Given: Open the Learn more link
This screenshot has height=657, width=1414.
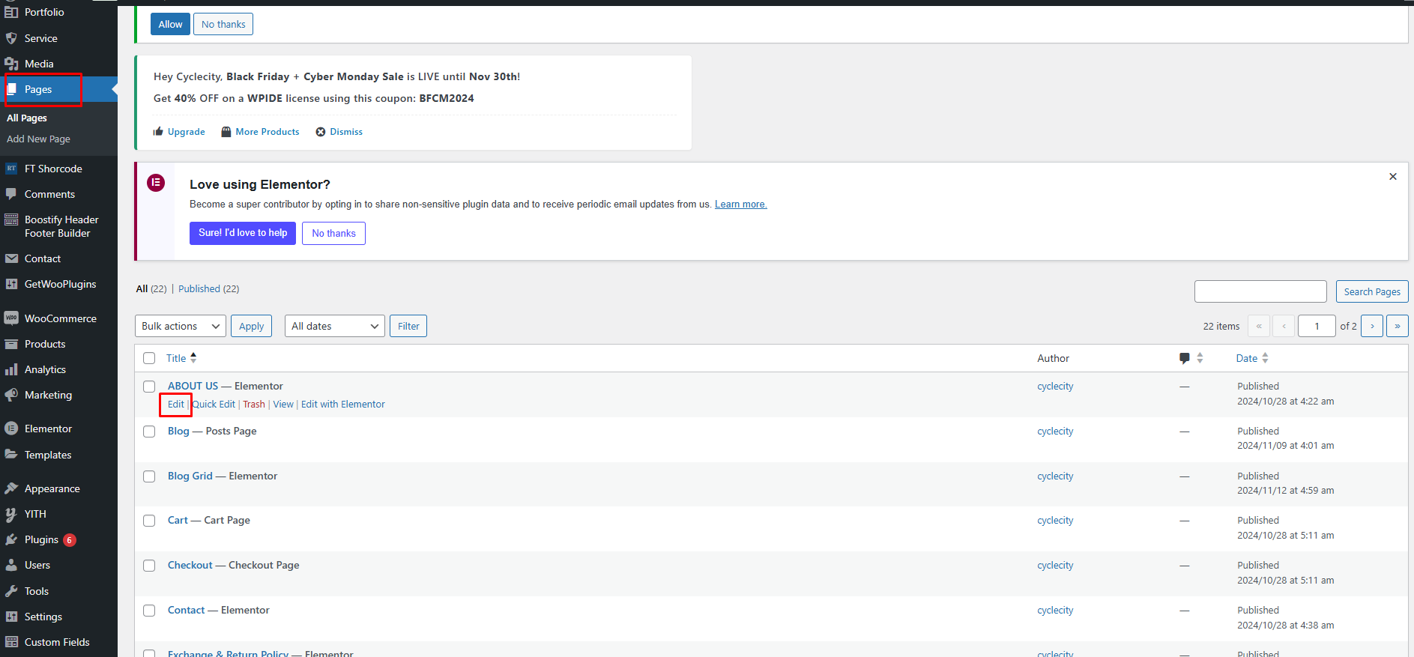Looking at the screenshot, I should pyautogui.click(x=740, y=204).
